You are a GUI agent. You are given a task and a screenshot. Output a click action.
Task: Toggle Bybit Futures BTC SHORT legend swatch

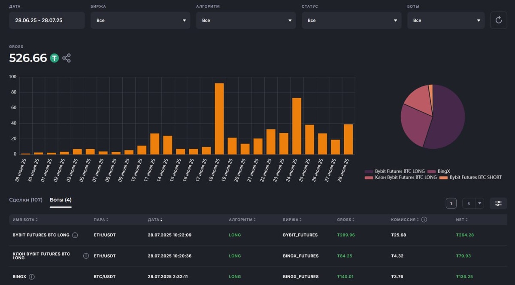point(443,178)
